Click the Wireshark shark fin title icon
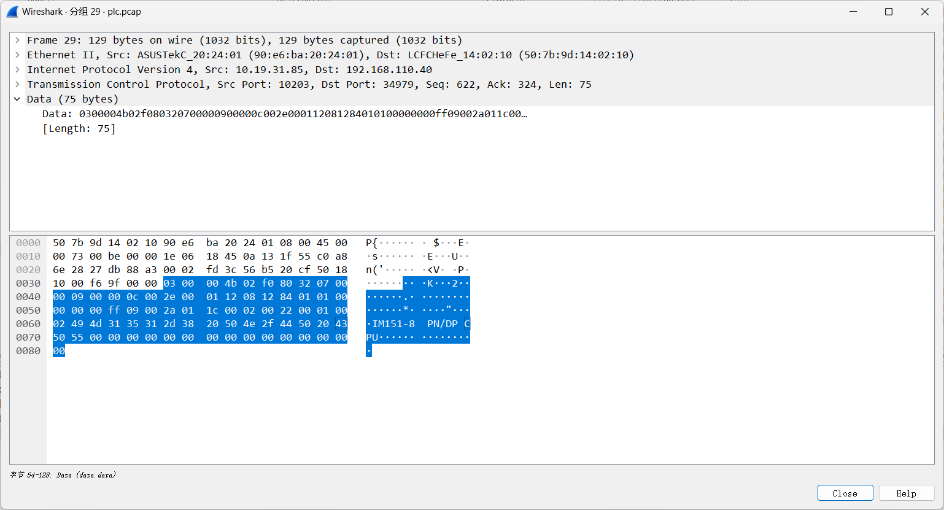 click(x=12, y=12)
